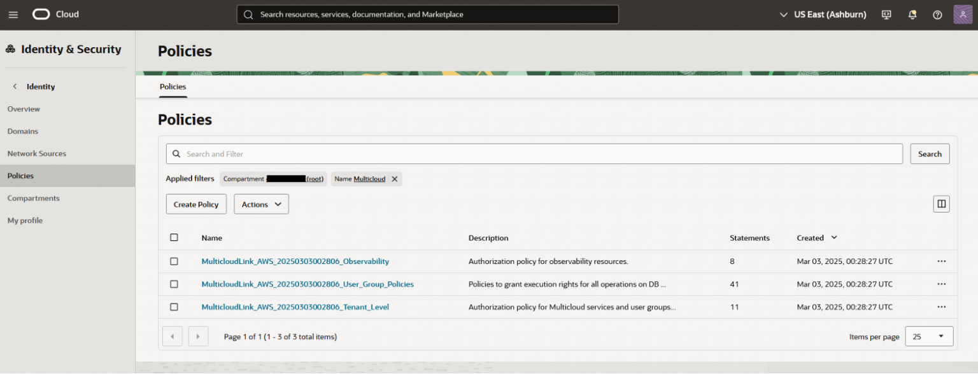Open the hamburger navigation menu
The width and height of the screenshot is (978, 374).
(x=13, y=15)
